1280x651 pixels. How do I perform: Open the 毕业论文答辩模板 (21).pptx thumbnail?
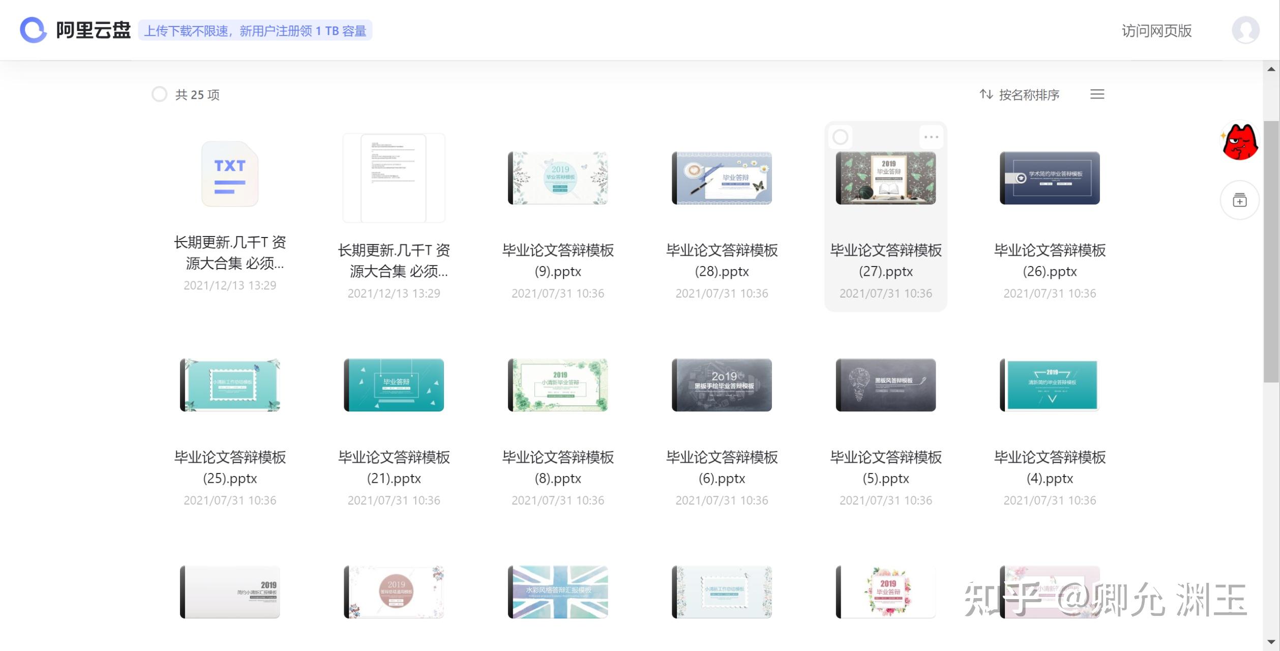coord(394,385)
